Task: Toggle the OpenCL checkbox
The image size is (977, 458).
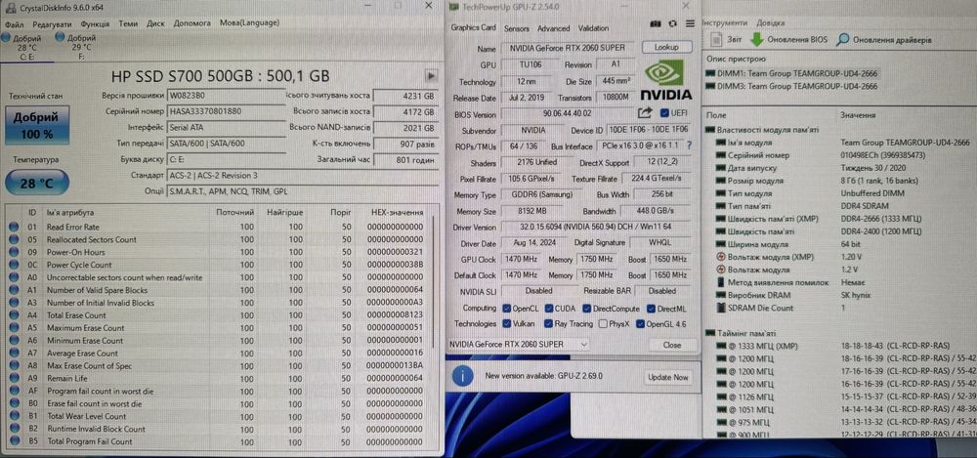Action: point(507,309)
